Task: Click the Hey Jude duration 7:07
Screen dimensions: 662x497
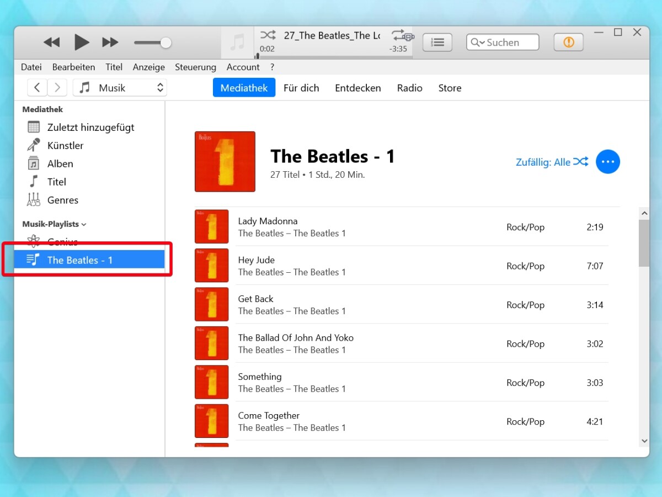Action: click(x=595, y=266)
